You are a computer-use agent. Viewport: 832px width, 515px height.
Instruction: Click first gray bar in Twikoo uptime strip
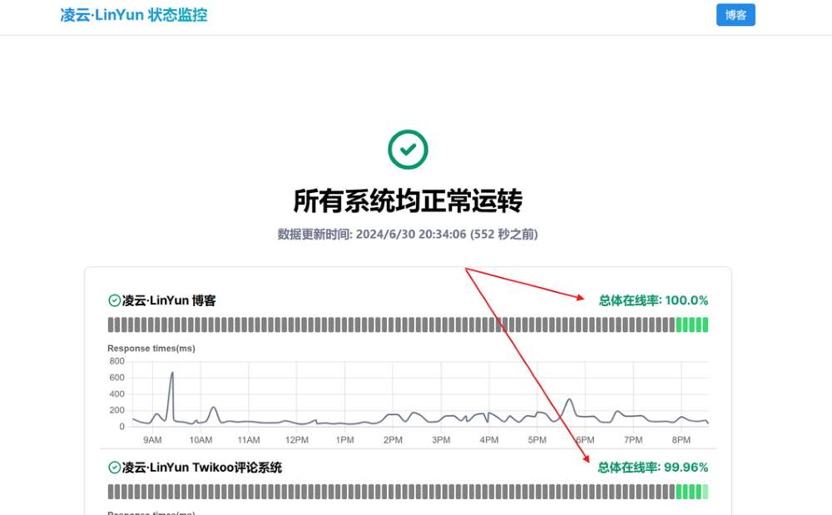111,492
